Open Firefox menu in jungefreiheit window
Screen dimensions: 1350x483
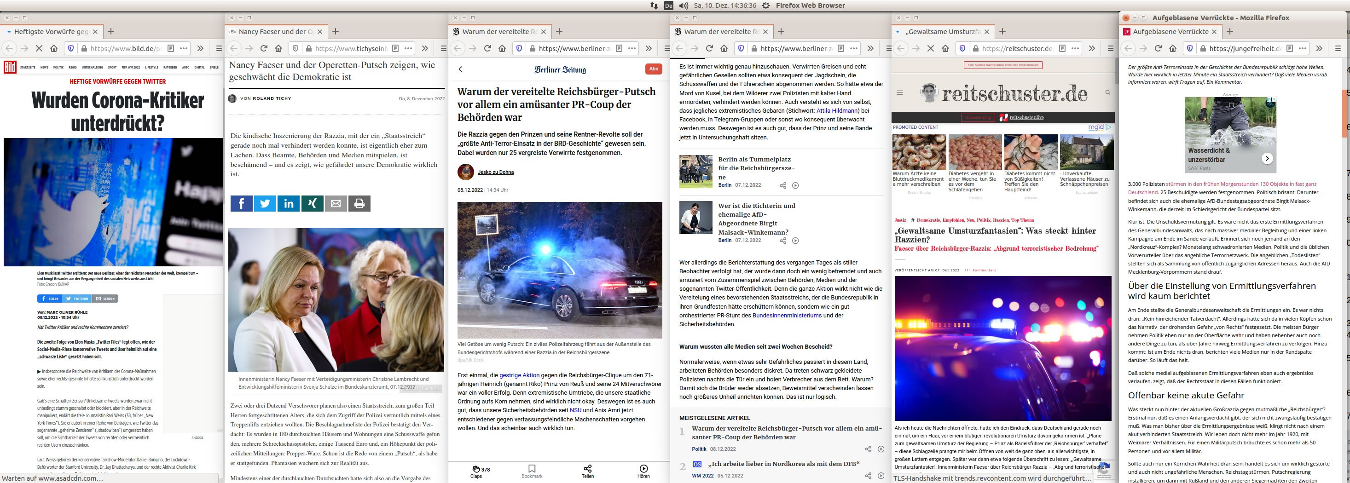1338,48
